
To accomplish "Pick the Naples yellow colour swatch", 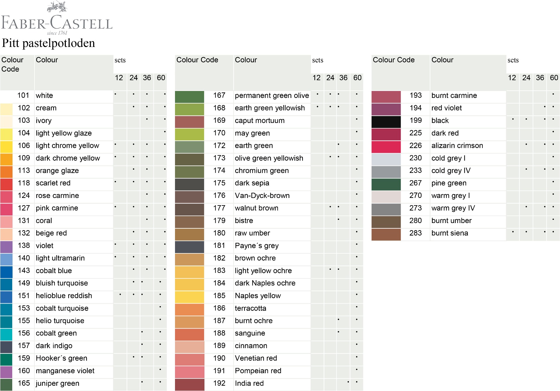I will pos(189,297).
